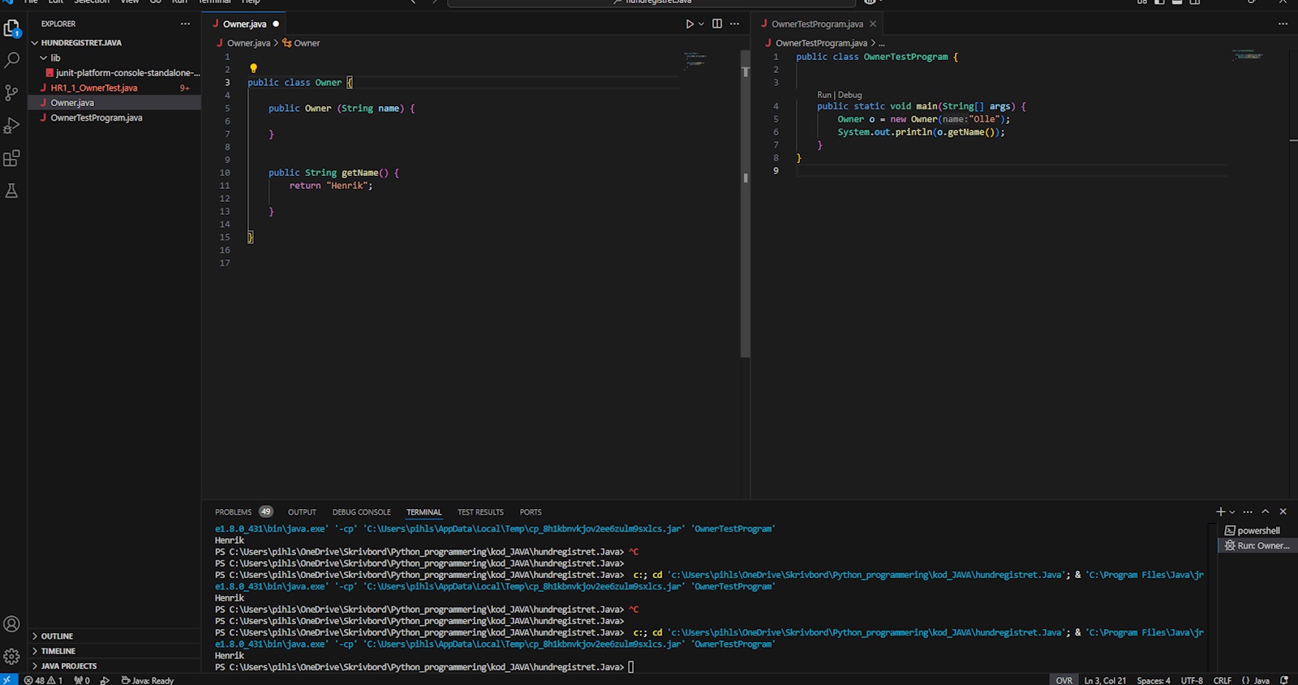
Task: Toggle OVR overtype mode in status bar
Action: coord(1064,680)
